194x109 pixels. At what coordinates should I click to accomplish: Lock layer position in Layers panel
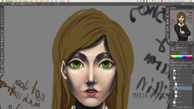pos(178,68)
